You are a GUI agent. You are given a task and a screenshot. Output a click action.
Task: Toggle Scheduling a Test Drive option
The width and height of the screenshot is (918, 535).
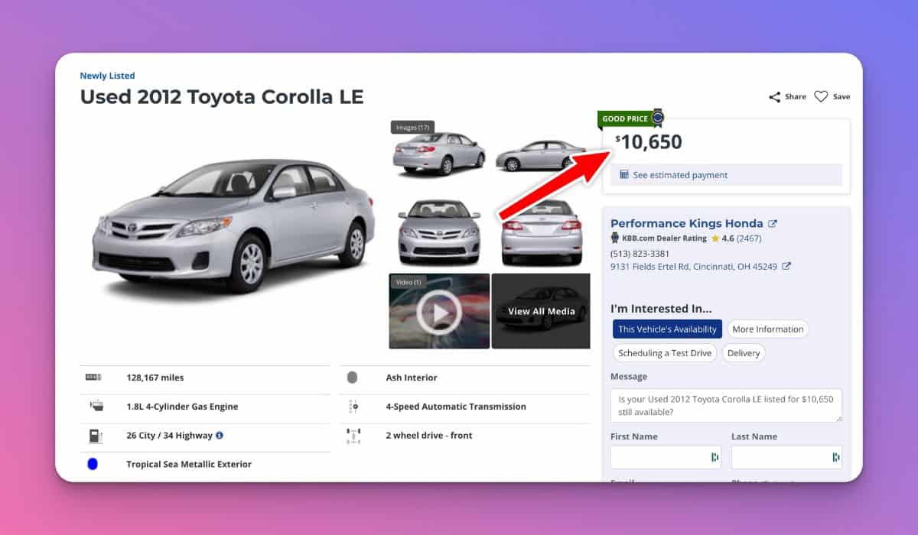(665, 353)
